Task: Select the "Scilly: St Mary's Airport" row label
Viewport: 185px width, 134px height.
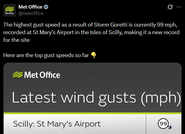Action: coord(57,124)
